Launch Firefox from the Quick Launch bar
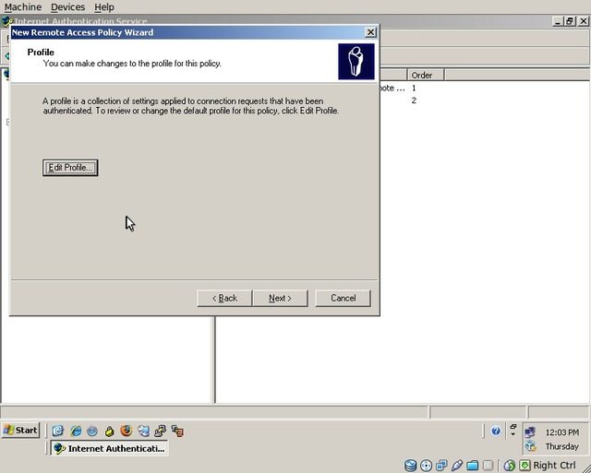Screen dimensions: 591x473 click(126, 431)
